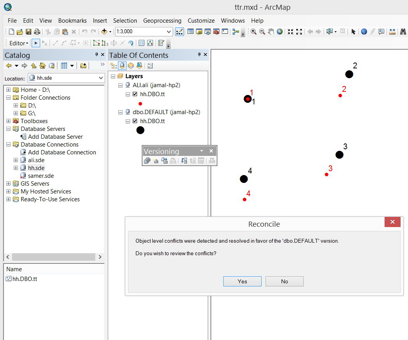Collapse the Layers group in Table Of Contents
Screen dimensions: 408x340
coord(113,76)
